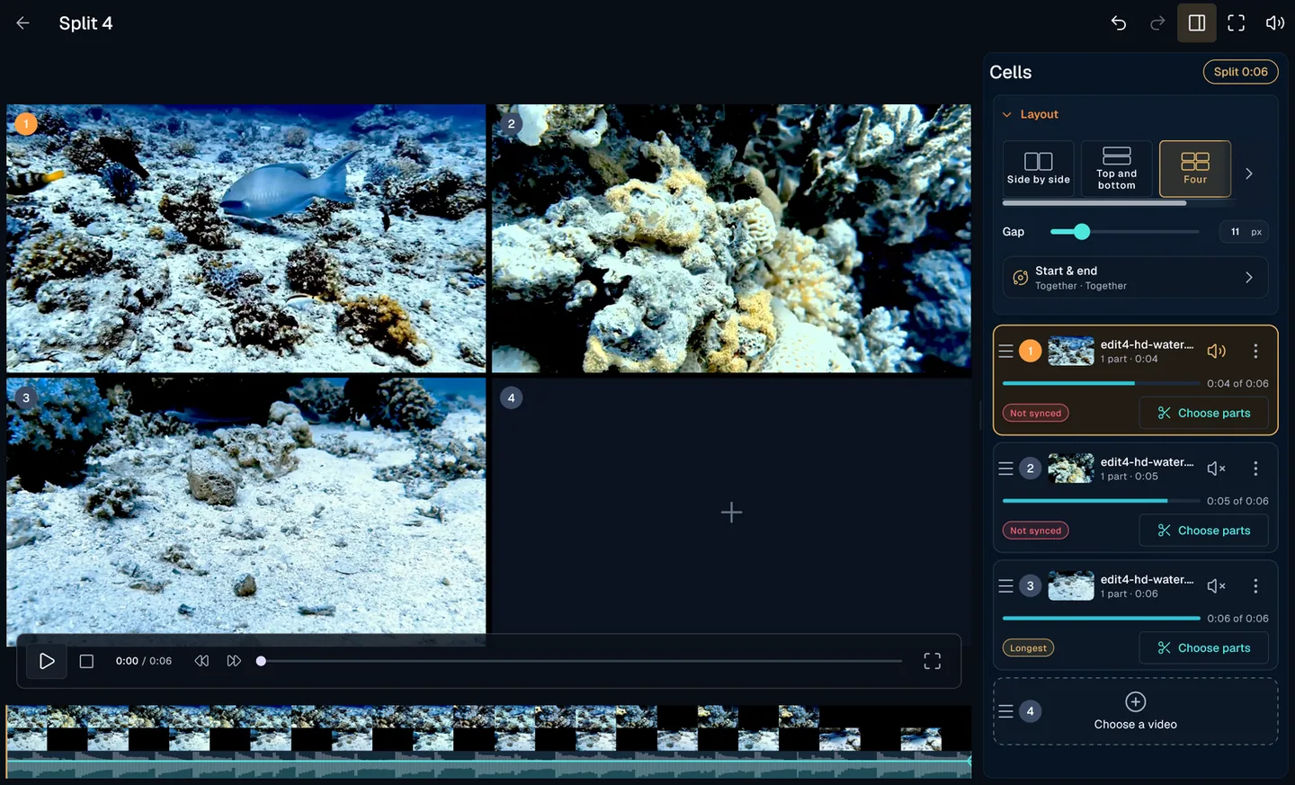Play the split video preview
This screenshot has height=785, width=1295.
[x=47, y=662]
